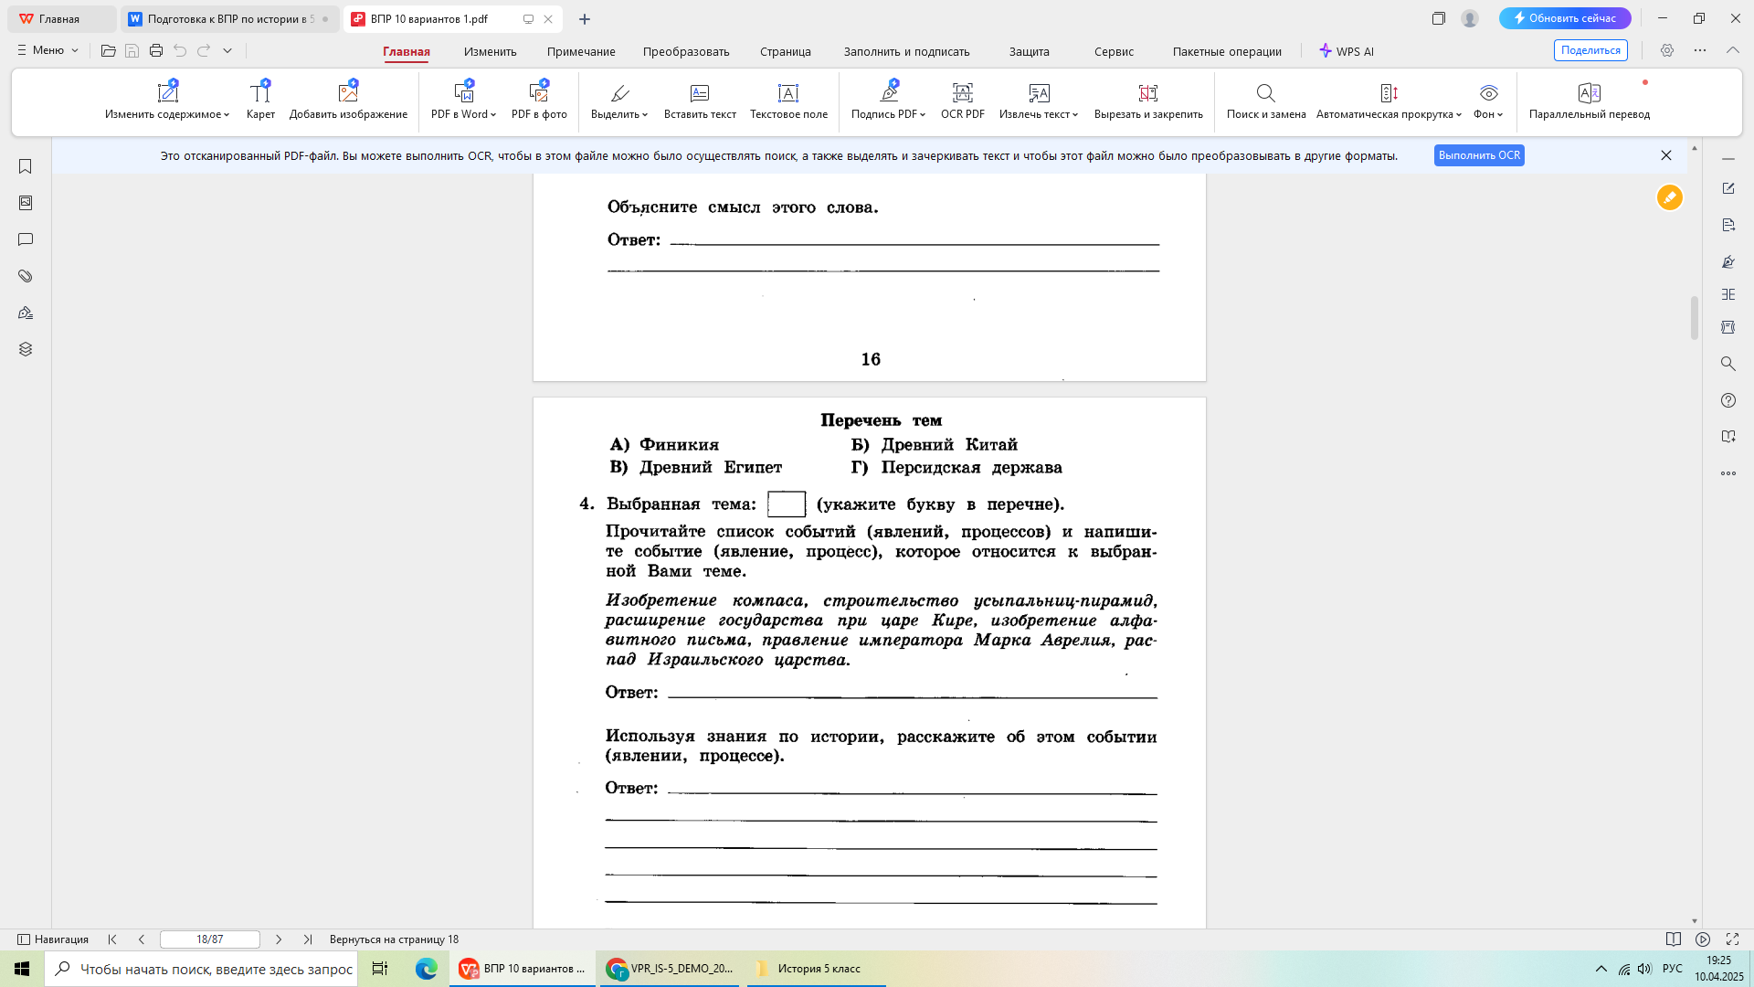The height and width of the screenshot is (987, 1754).
Task: Dismiss the OCR notification bar
Action: tap(1666, 155)
